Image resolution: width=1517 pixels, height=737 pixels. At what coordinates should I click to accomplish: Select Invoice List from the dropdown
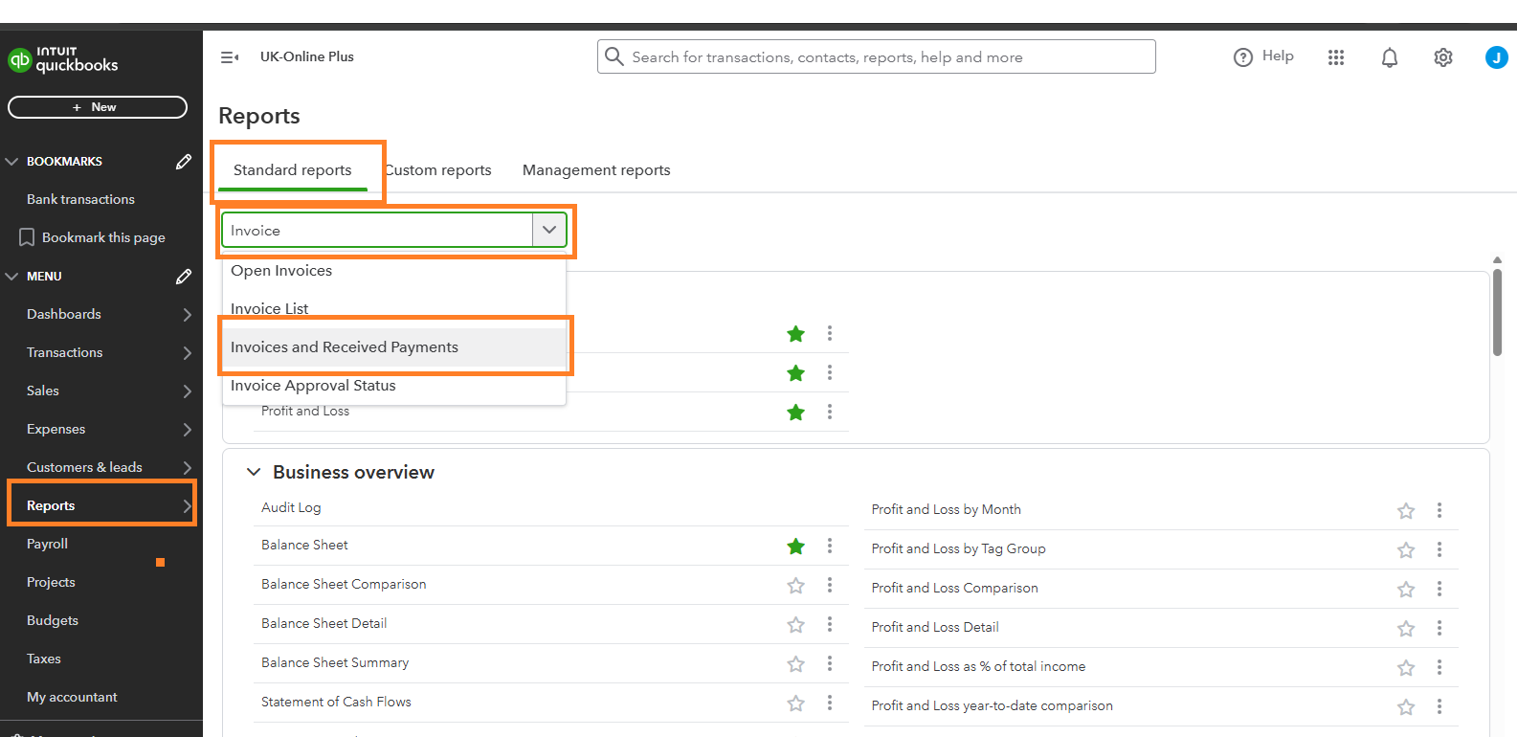pos(394,309)
